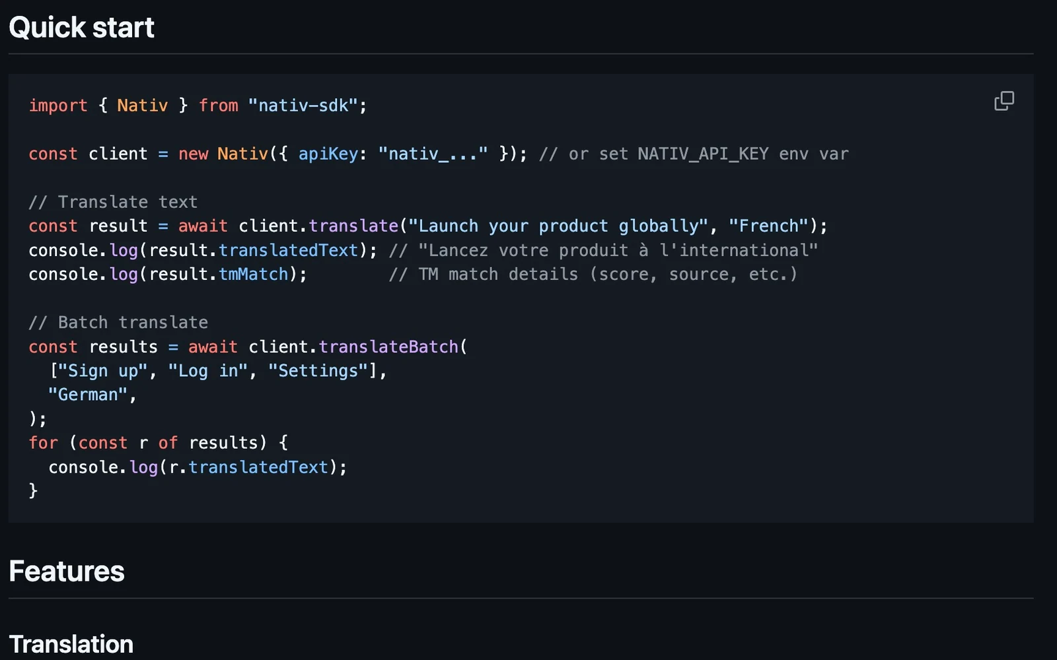Click the "Quick start" heading
Viewport: 1057px width, 660px height.
[81, 28]
